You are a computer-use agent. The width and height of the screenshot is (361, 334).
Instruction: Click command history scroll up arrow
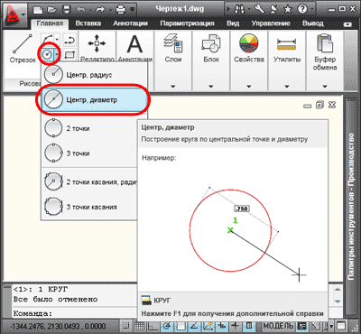point(338,290)
